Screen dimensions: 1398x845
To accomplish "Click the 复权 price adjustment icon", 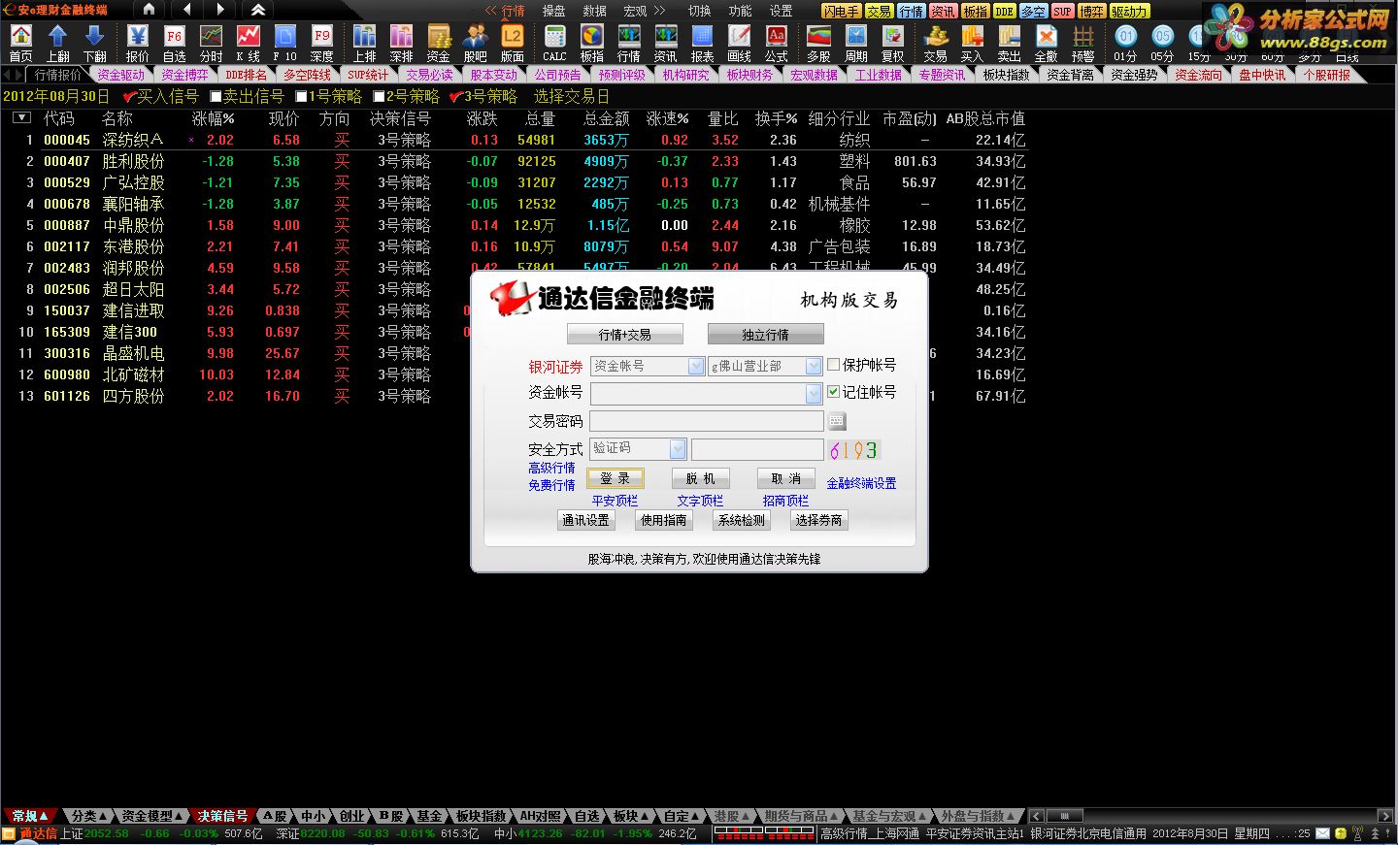I will tap(892, 43).
